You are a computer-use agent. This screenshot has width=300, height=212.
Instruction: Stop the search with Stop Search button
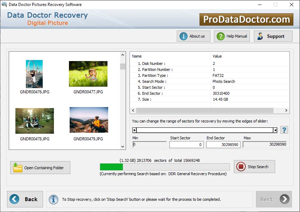[x=254, y=166]
